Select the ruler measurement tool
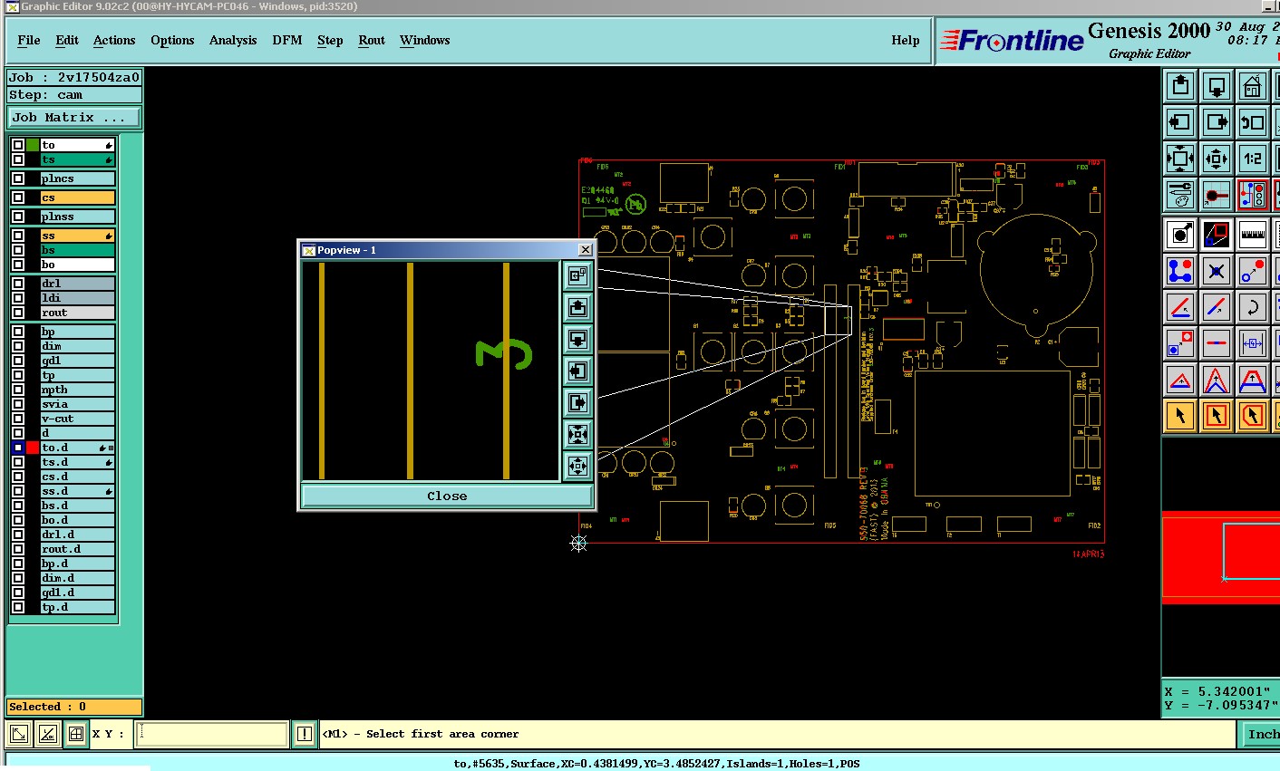Screen dimensions: 1280x771 pos(1253,235)
